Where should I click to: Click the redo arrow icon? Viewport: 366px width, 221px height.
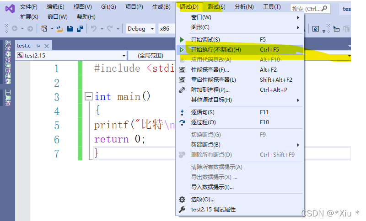click(x=110, y=29)
